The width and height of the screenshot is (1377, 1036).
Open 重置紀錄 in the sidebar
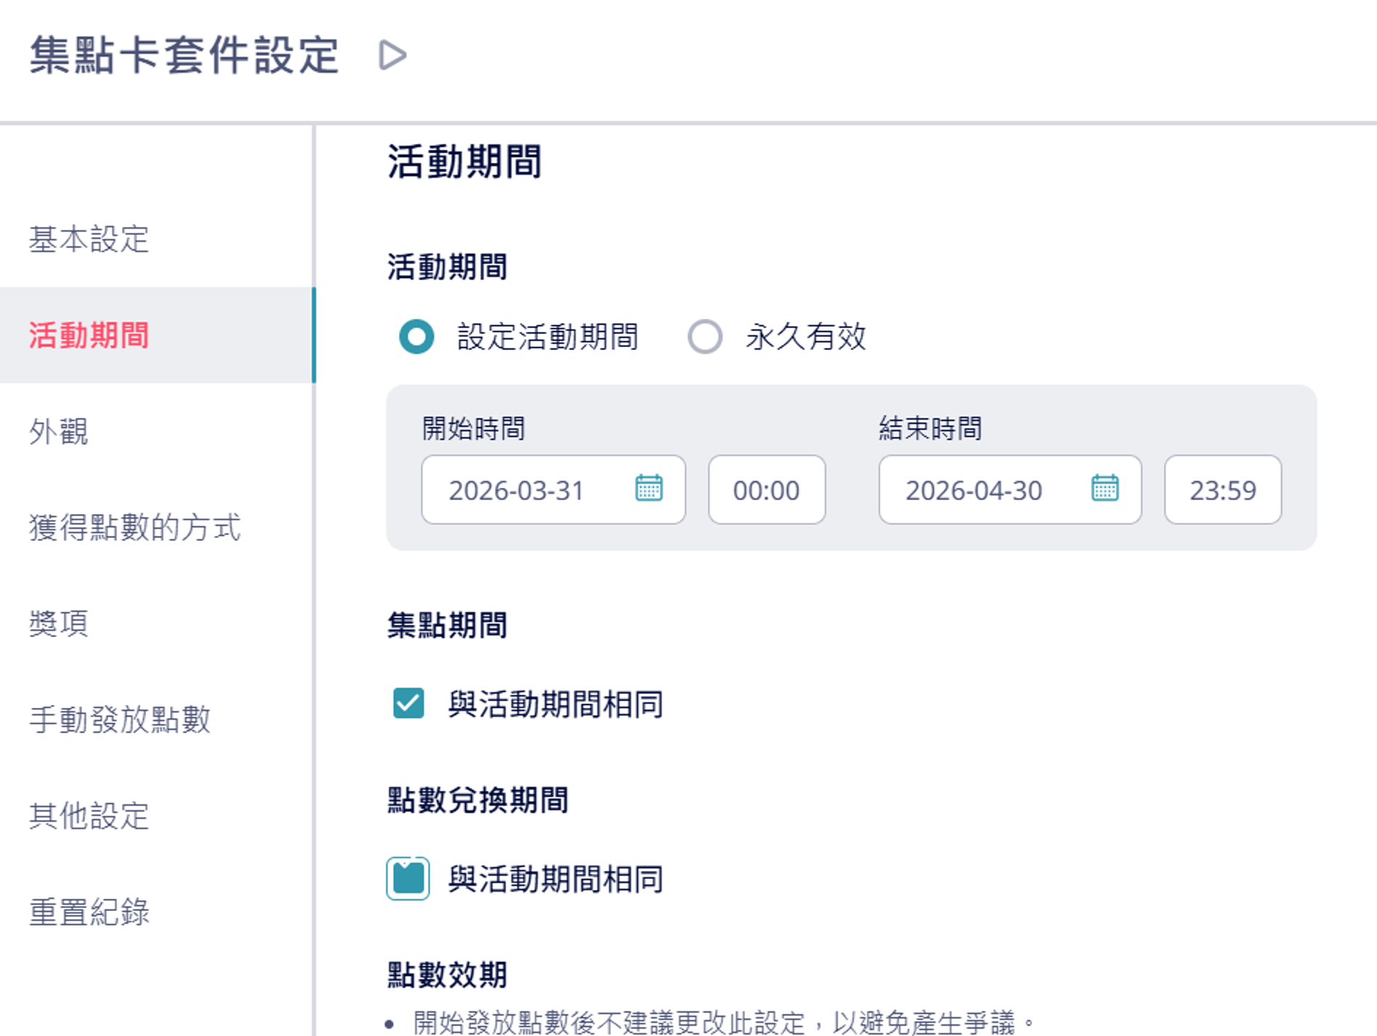click(89, 912)
